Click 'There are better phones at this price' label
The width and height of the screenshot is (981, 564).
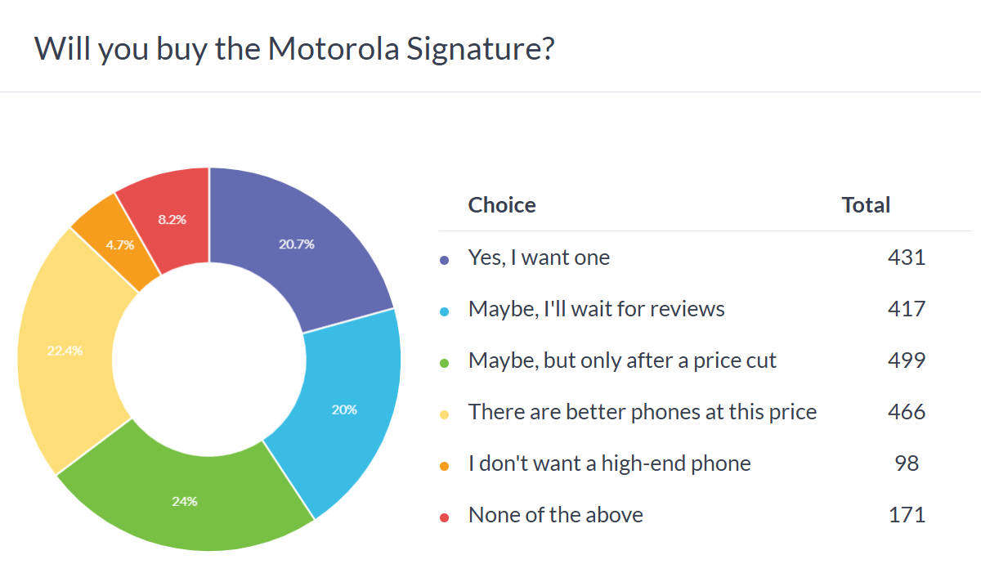tap(642, 412)
